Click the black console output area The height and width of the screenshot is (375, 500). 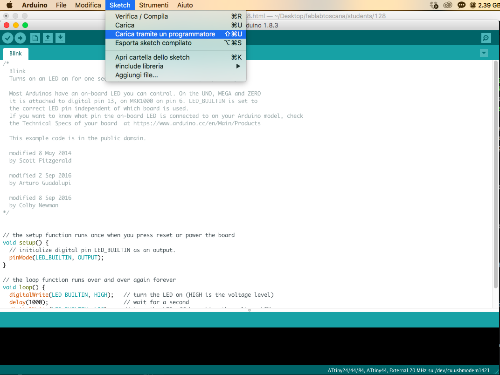250,346
